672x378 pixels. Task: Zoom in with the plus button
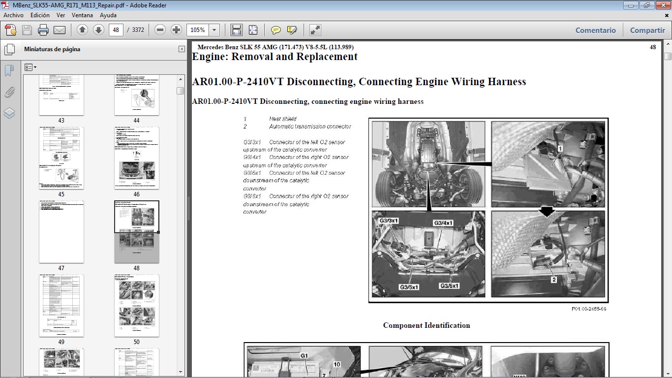pyautogui.click(x=176, y=30)
